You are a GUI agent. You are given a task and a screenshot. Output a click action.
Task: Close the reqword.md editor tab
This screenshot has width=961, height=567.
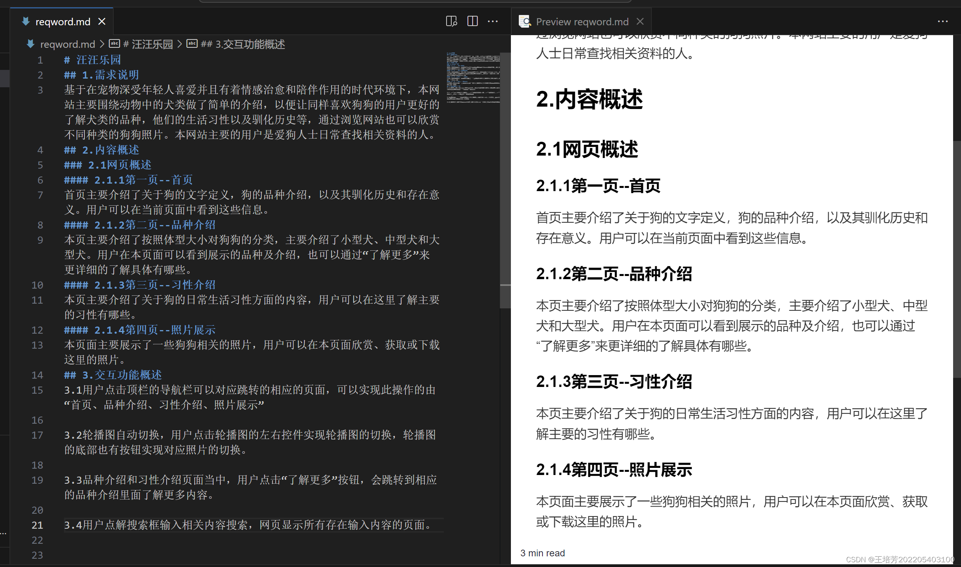click(x=102, y=21)
